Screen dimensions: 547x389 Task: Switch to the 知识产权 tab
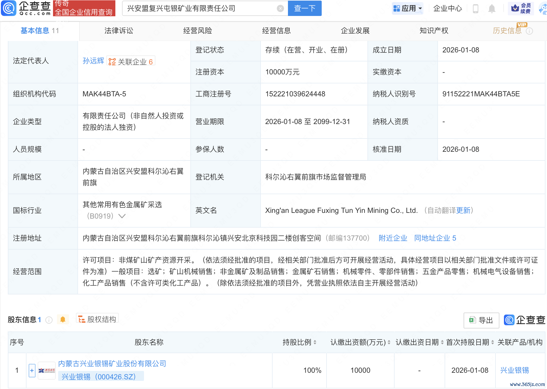(434, 31)
